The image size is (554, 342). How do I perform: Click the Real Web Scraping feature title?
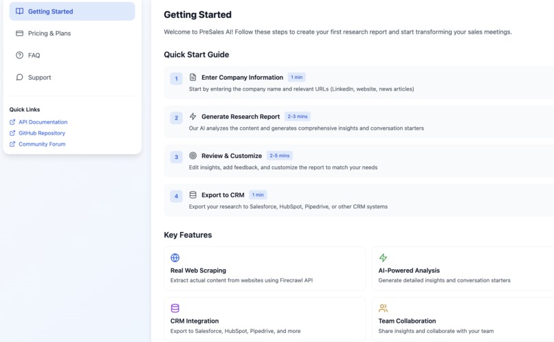point(198,271)
